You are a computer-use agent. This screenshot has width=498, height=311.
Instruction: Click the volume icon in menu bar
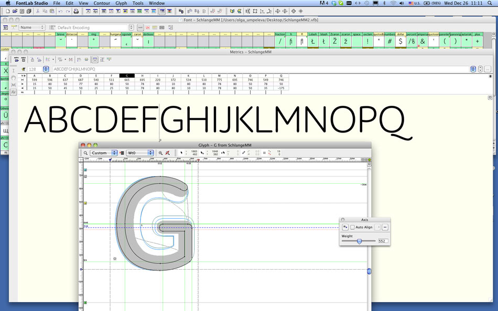tap(402, 3)
